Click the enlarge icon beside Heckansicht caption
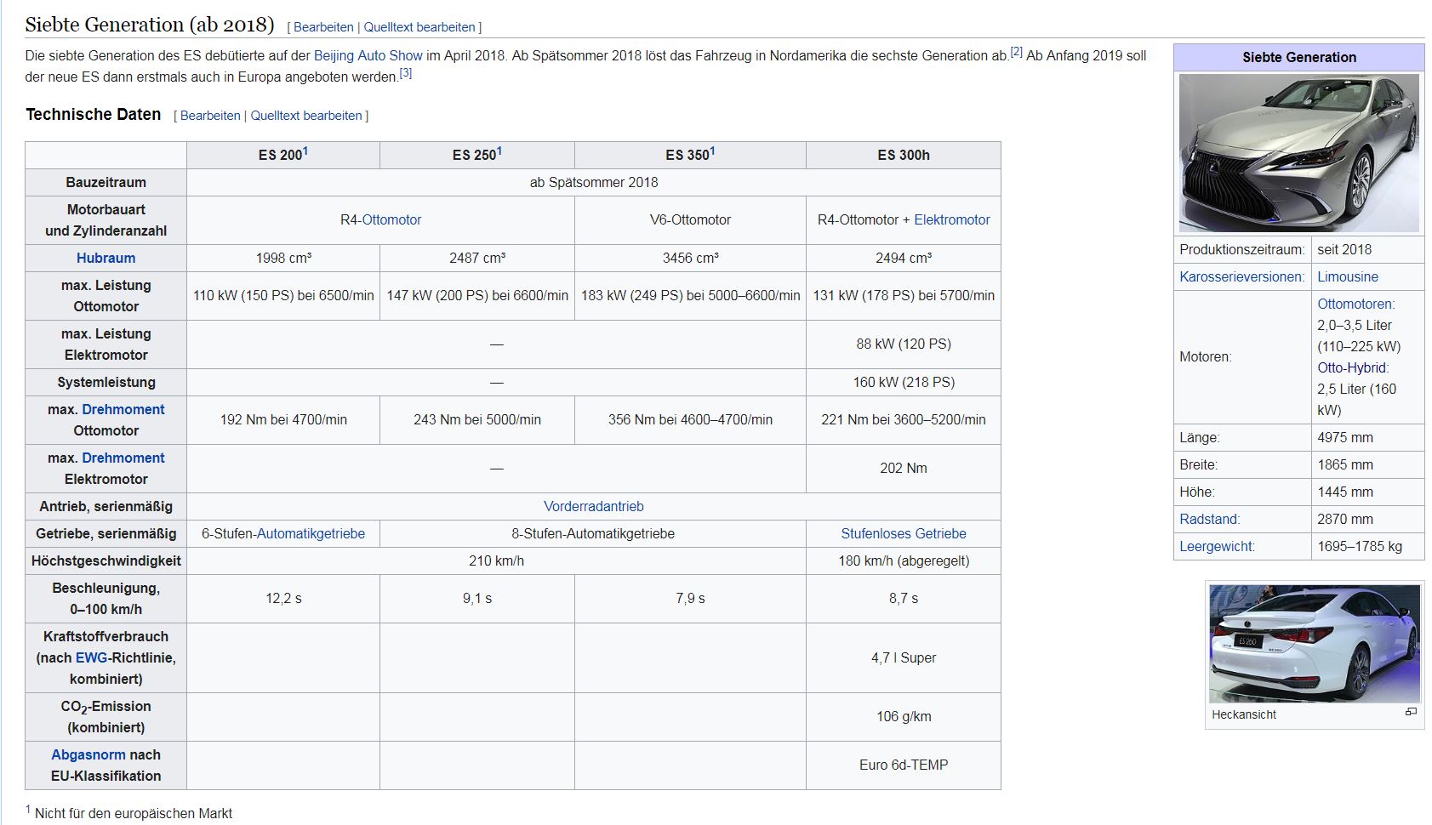1432x825 pixels. pyautogui.click(x=1410, y=712)
